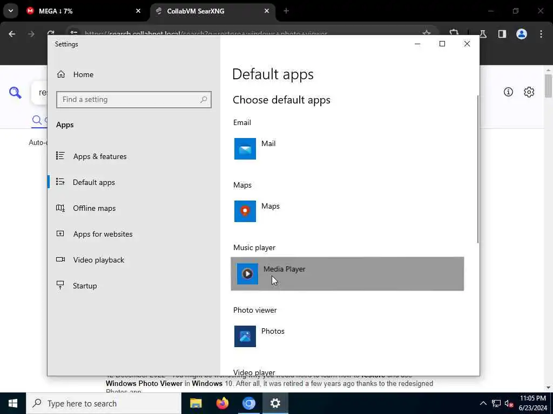
Task: Open SearXNG about info icon
Action: (x=508, y=92)
